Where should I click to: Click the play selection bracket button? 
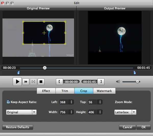pyautogui.click(x=33, y=82)
